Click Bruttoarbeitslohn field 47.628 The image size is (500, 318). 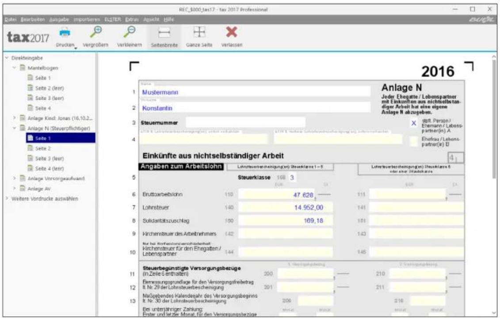(276, 194)
